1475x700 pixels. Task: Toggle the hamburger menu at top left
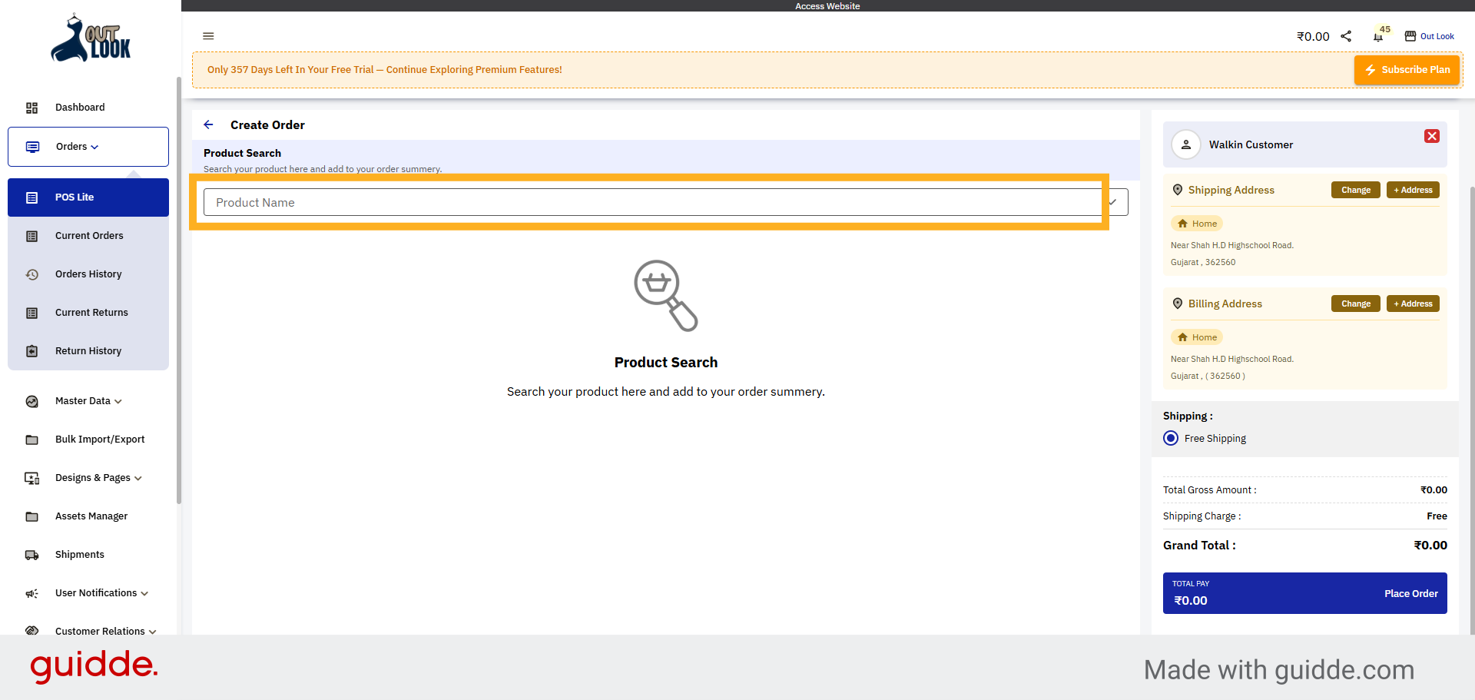click(208, 36)
